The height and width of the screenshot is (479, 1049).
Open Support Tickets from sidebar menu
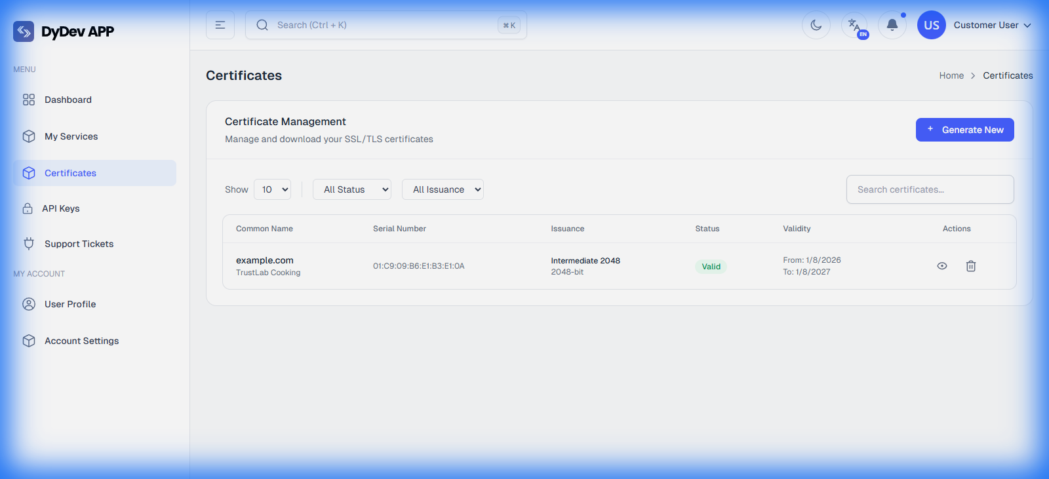[x=79, y=244]
